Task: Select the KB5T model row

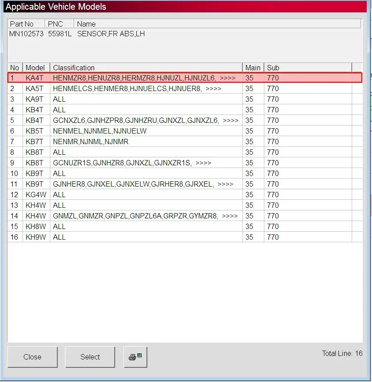Action: point(185,131)
